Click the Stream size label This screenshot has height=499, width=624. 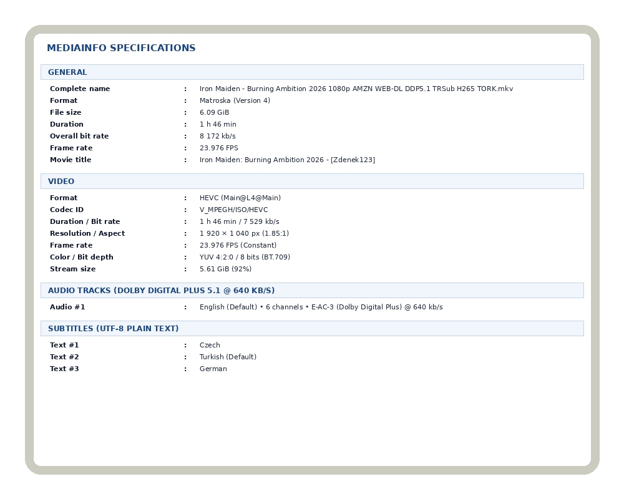click(x=73, y=269)
